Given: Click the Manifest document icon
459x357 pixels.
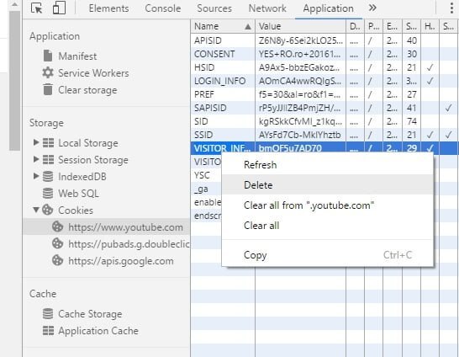Looking at the screenshot, I should tap(48, 56).
